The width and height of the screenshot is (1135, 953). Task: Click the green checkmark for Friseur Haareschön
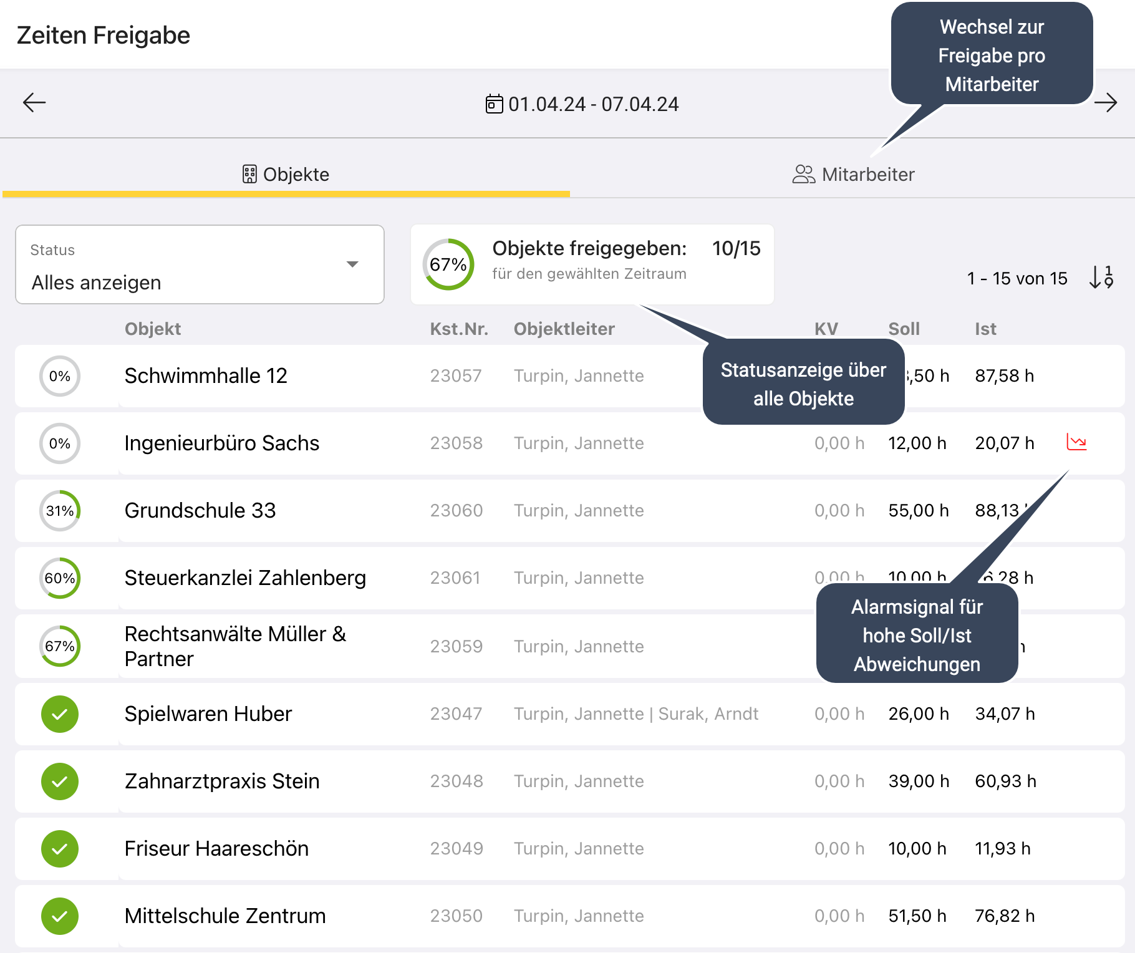click(x=60, y=849)
